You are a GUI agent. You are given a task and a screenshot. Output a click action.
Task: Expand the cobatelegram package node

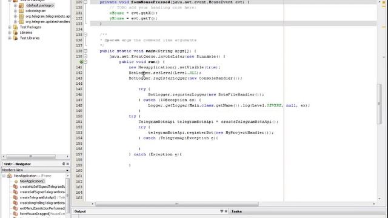pyautogui.click(x=15, y=11)
